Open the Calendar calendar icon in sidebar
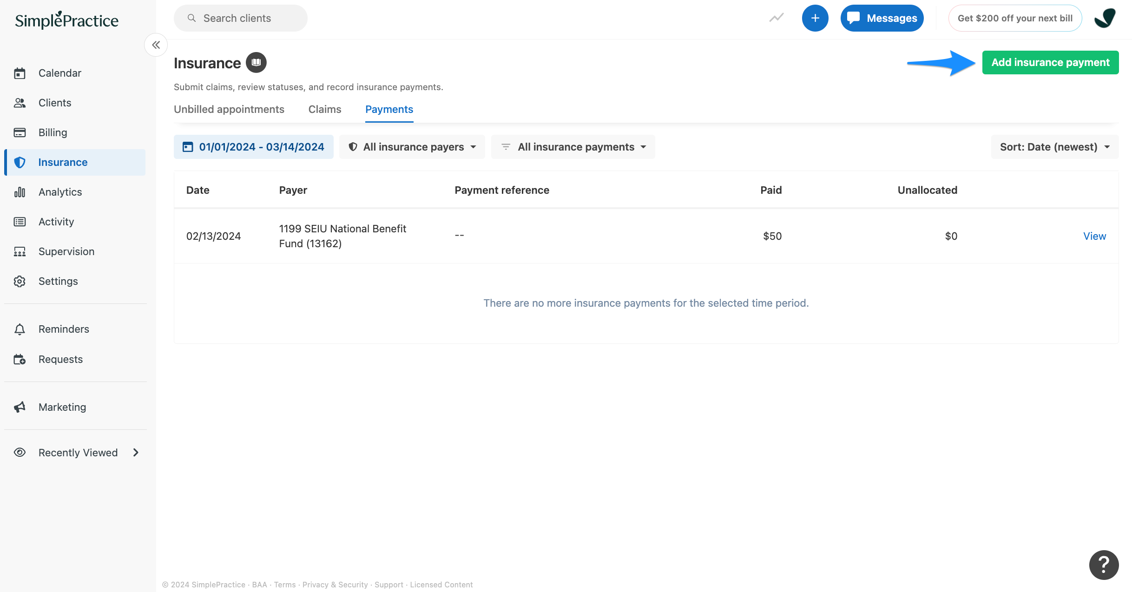Image resolution: width=1132 pixels, height=592 pixels. click(x=20, y=73)
